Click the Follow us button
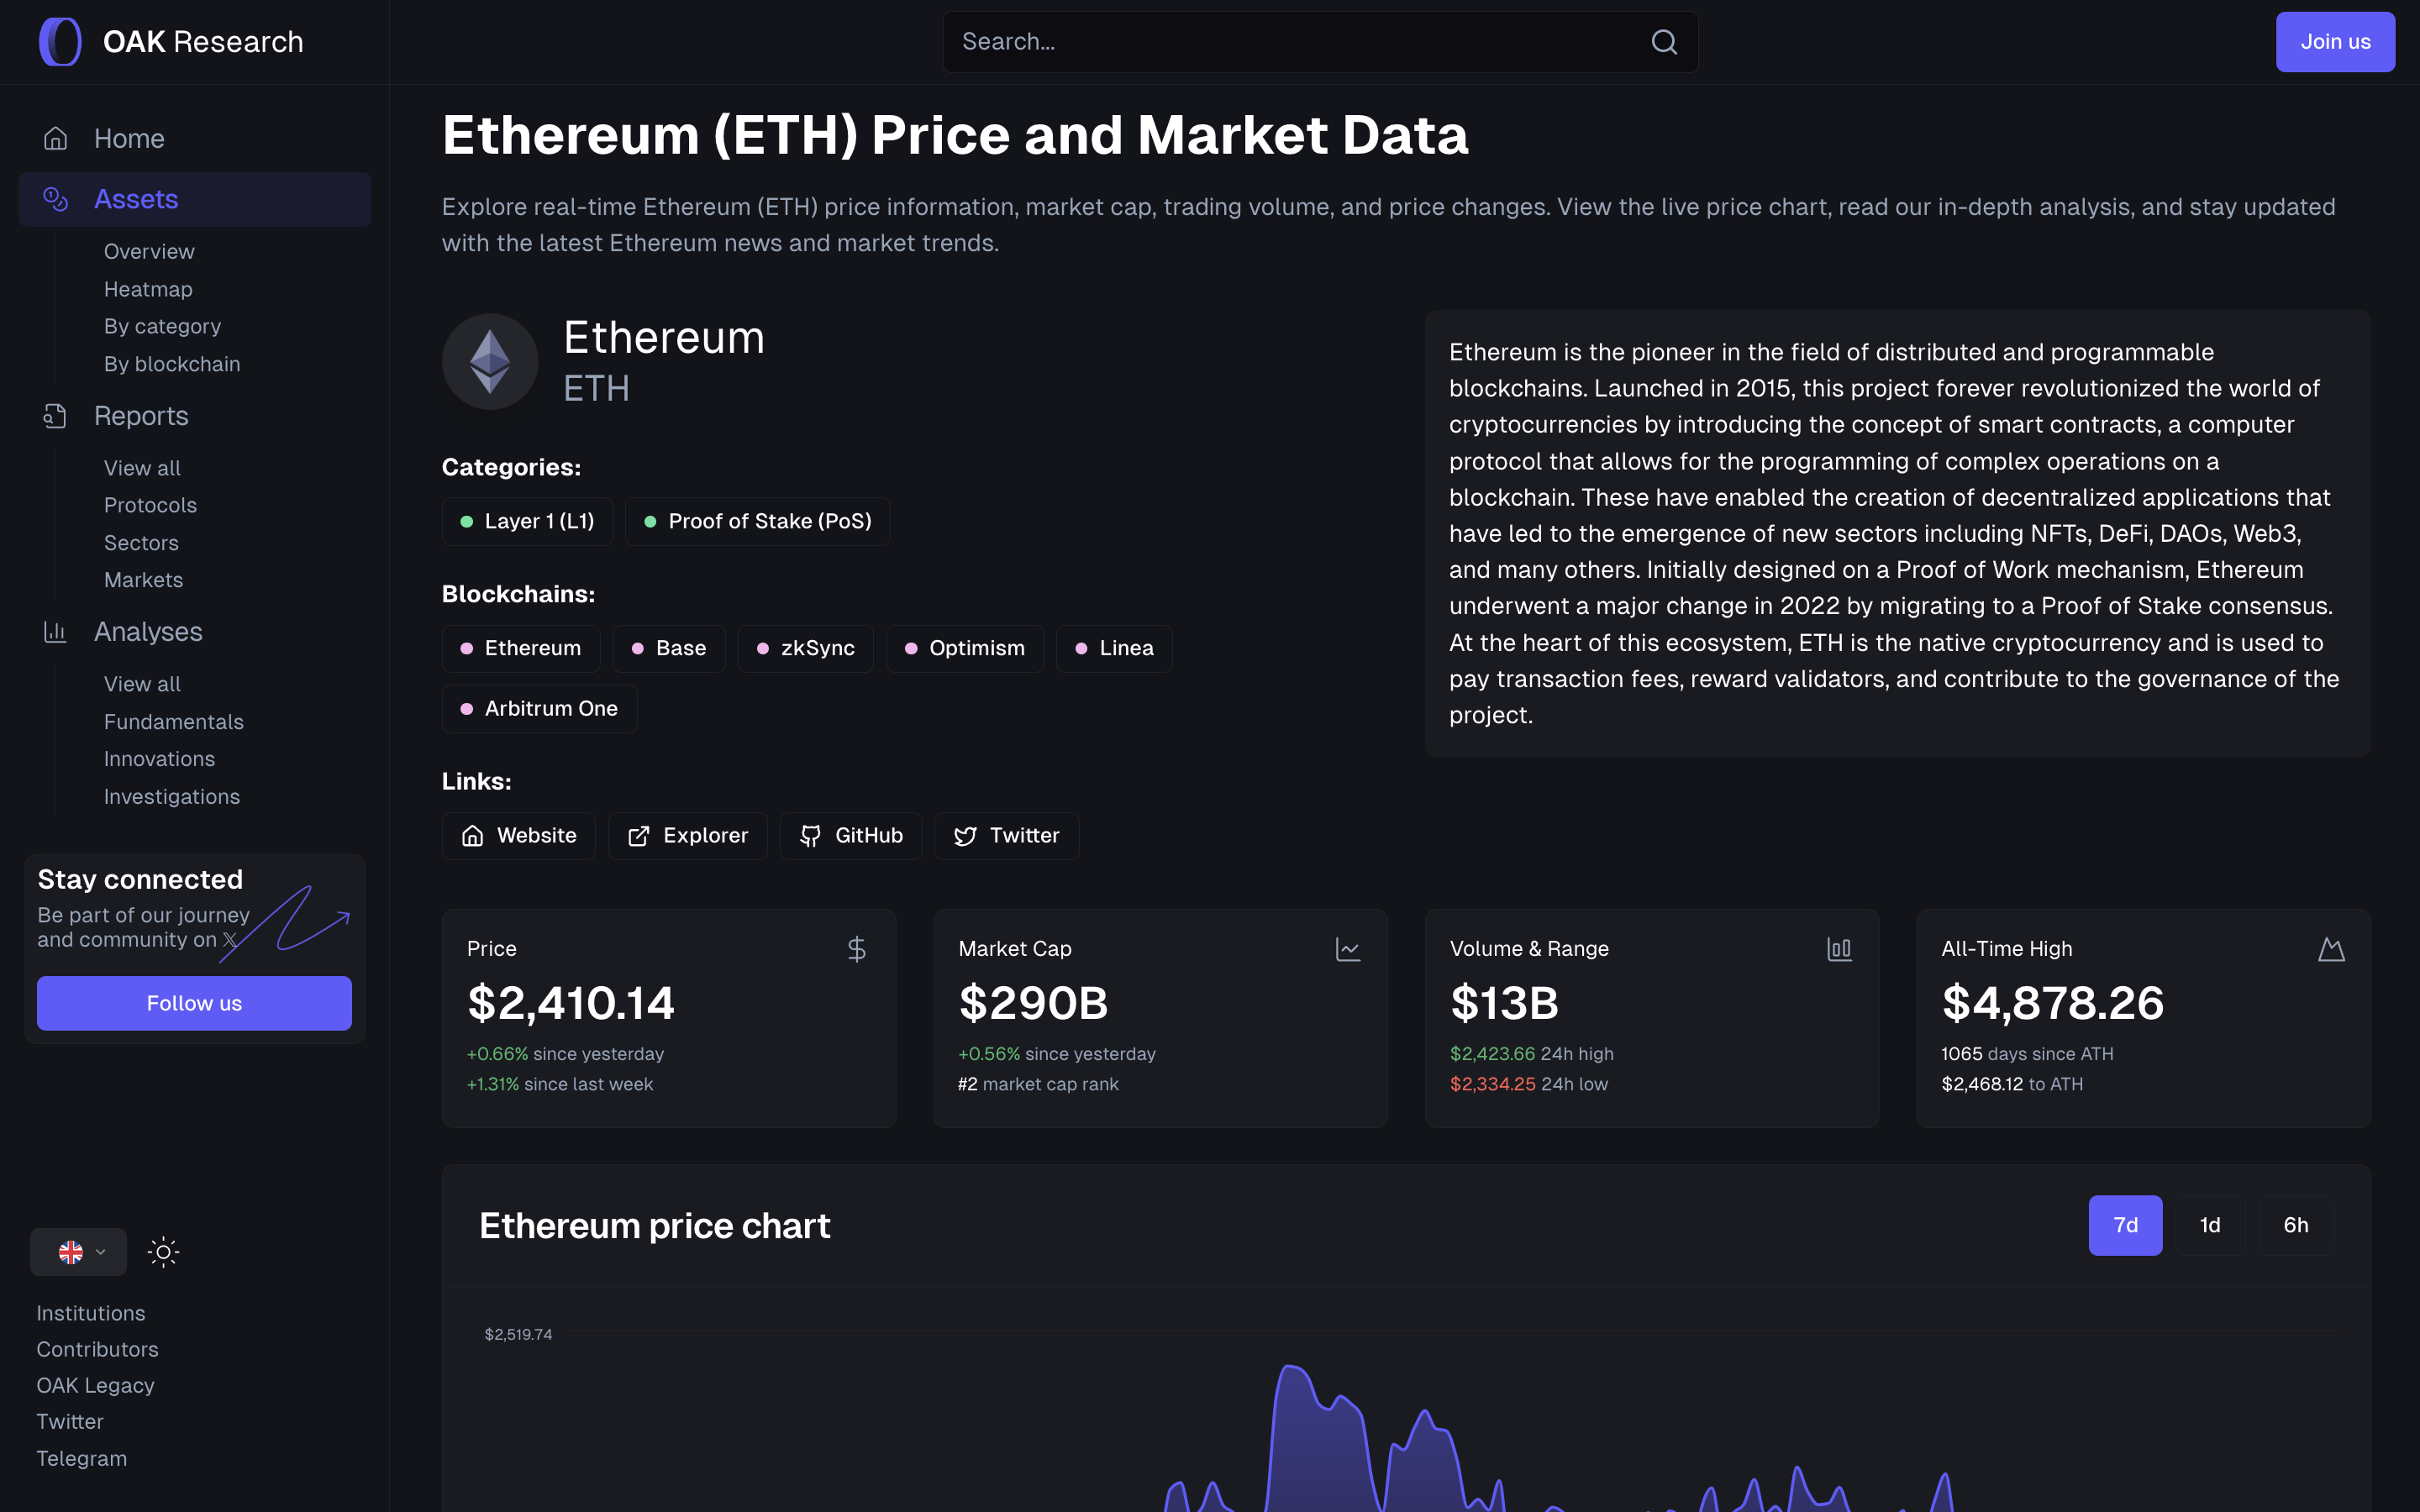 tap(194, 1003)
